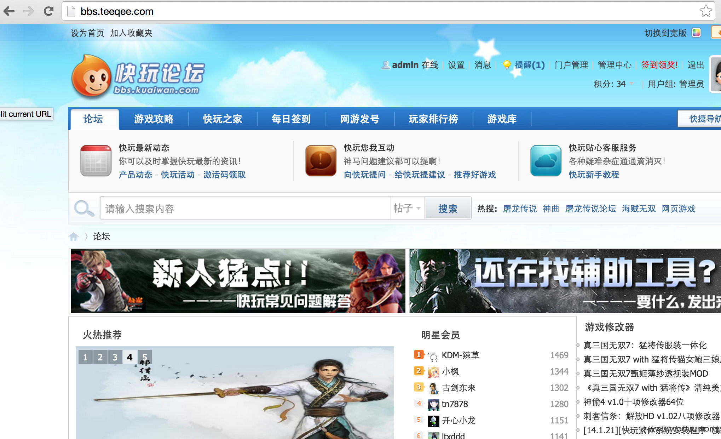
Task: Open 消息 messages link
Action: (483, 65)
